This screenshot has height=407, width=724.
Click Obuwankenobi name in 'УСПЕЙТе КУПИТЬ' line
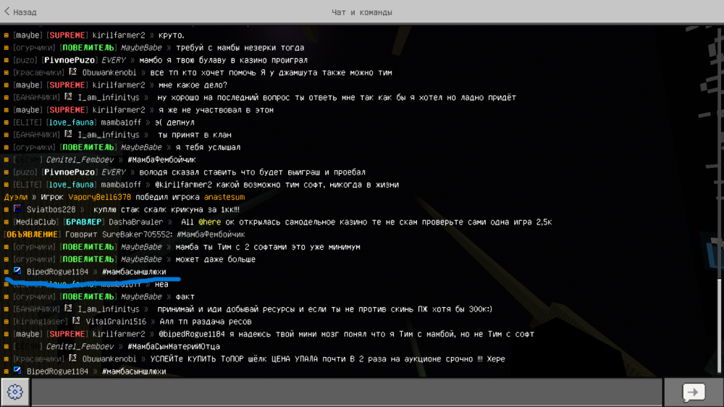coord(109,359)
